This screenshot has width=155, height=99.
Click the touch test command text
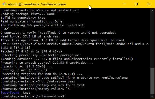coord(75,85)
